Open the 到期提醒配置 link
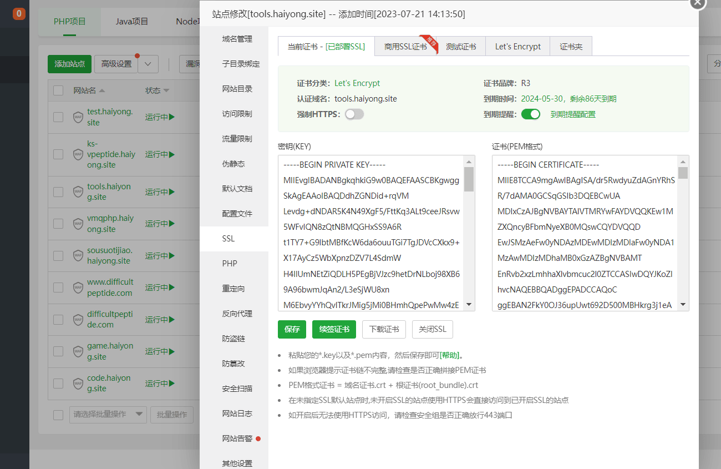Screen dimensions: 721x469 572,114
